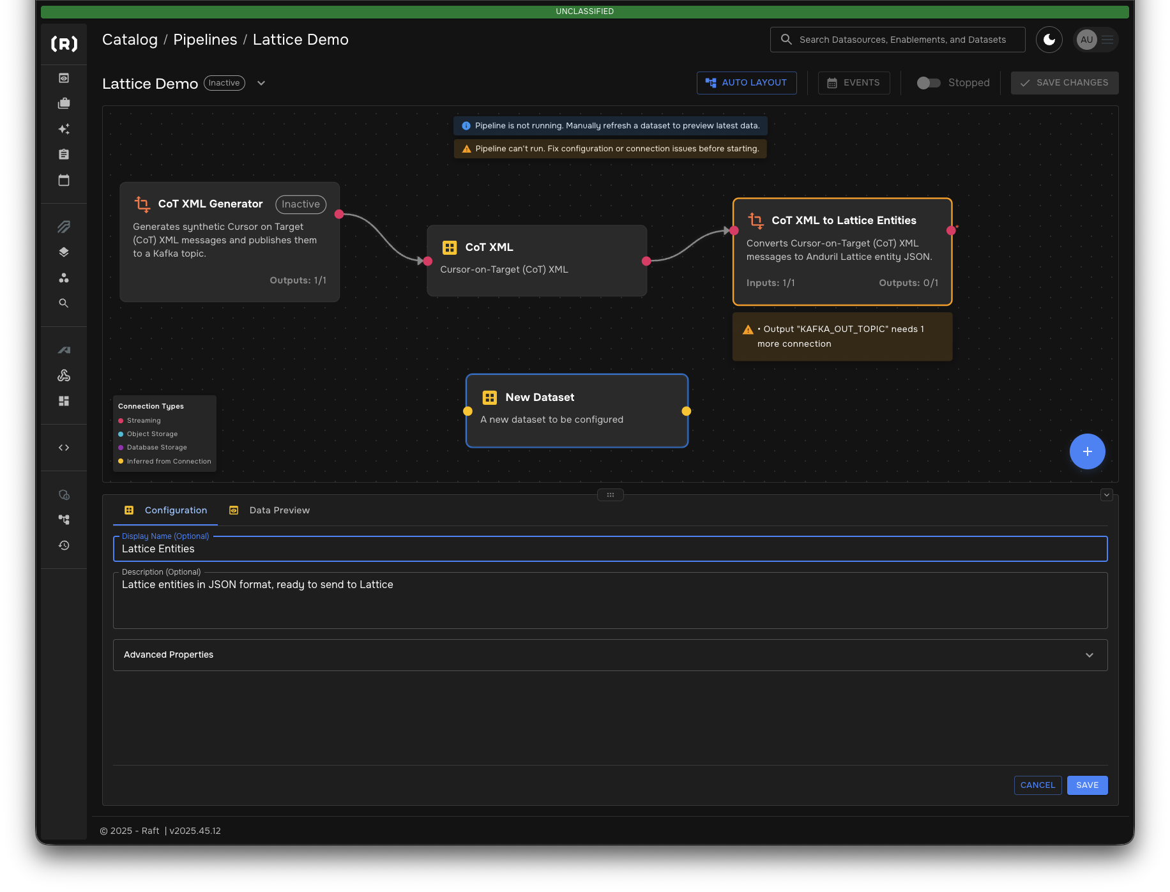Click the CANCEL button
The width and height of the screenshot is (1170, 892).
(x=1038, y=785)
